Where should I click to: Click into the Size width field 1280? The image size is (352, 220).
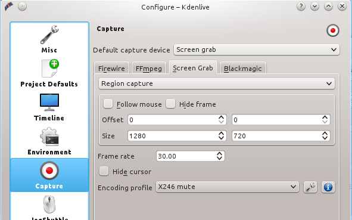pos(177,136)
